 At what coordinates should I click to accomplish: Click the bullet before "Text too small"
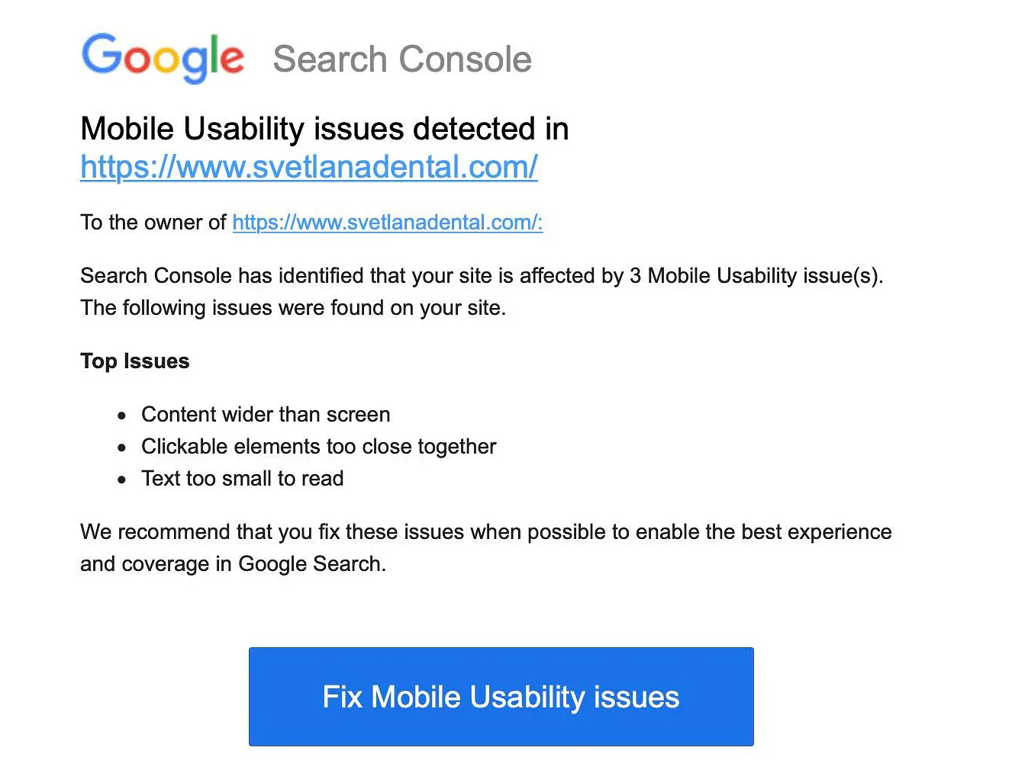122,480
